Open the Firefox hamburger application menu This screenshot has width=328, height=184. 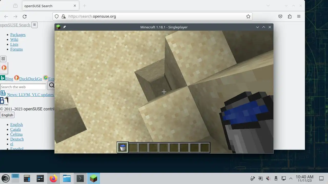299,16
